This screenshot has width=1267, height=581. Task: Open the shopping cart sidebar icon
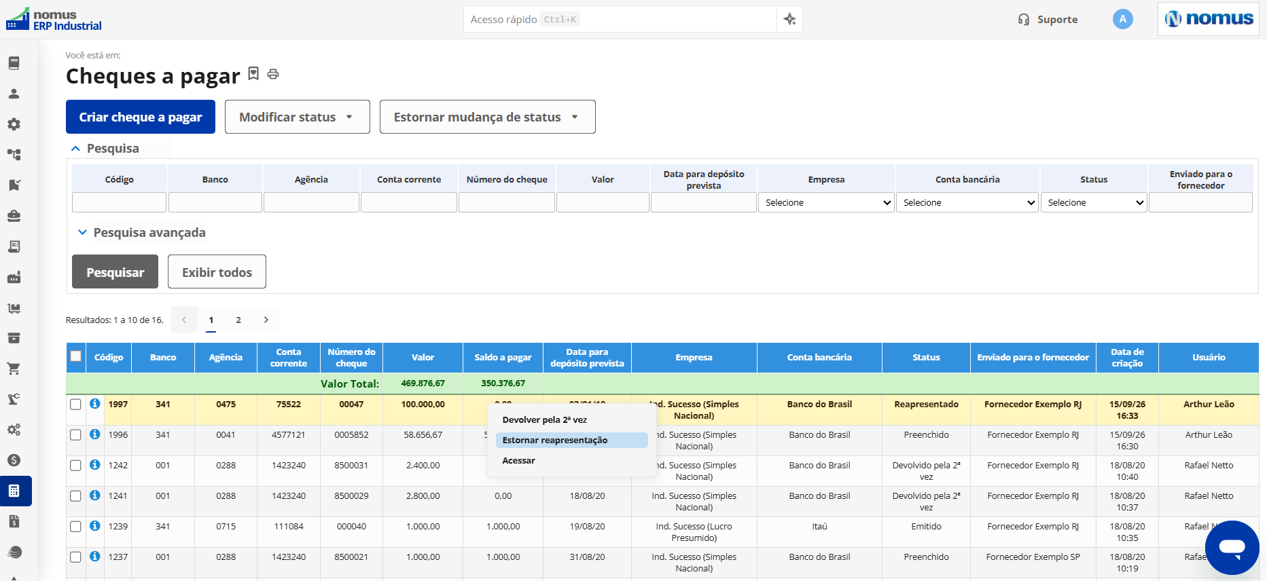pos(14,369)
